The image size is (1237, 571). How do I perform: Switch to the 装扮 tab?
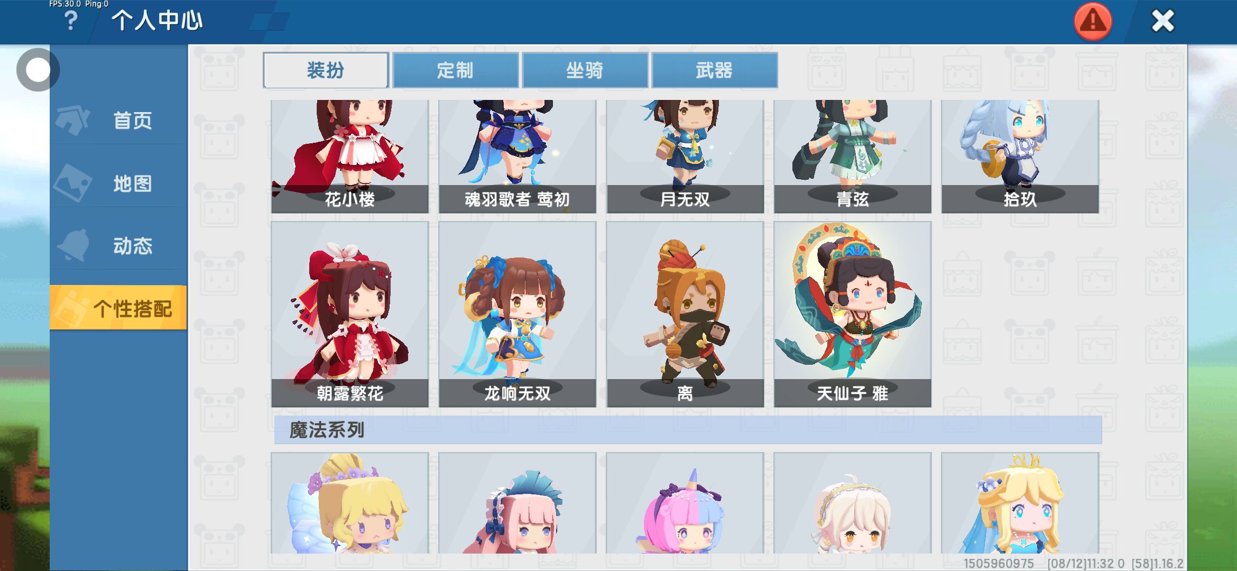click(326, 70)
